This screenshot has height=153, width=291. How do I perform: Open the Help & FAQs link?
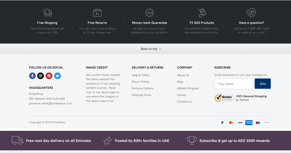[x=140, y=75]
